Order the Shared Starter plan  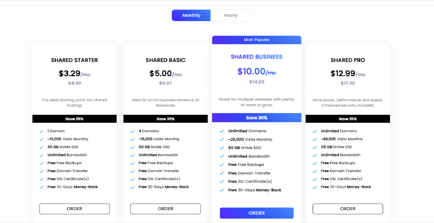[74, 209]
